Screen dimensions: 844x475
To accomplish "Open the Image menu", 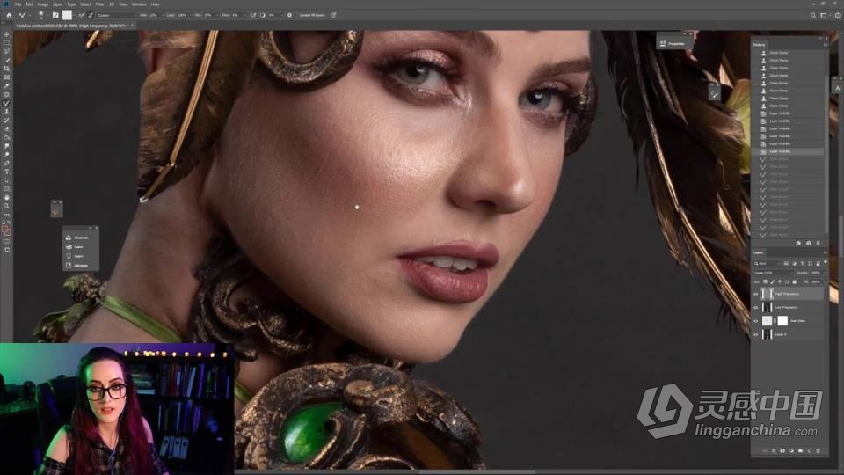I will [x=42, y=4].
